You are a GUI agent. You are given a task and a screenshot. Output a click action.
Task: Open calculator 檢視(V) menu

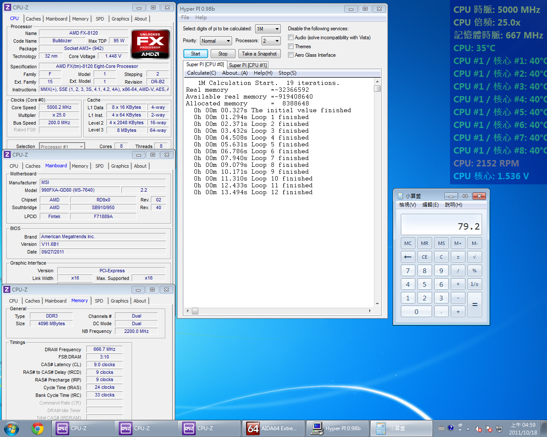click(x=407, y=205)
